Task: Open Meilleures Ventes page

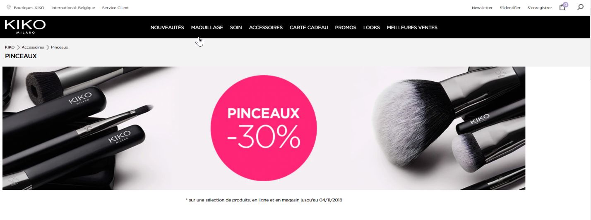Action: 412,28
